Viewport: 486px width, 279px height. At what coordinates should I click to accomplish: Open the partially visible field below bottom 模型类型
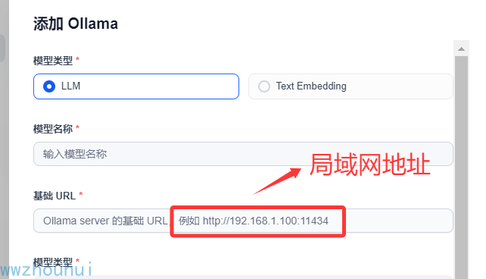point(243,277)
